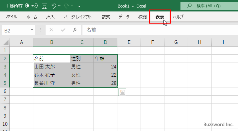Select row 10 header
Viewport: 238px width, 131px height.
5,124
